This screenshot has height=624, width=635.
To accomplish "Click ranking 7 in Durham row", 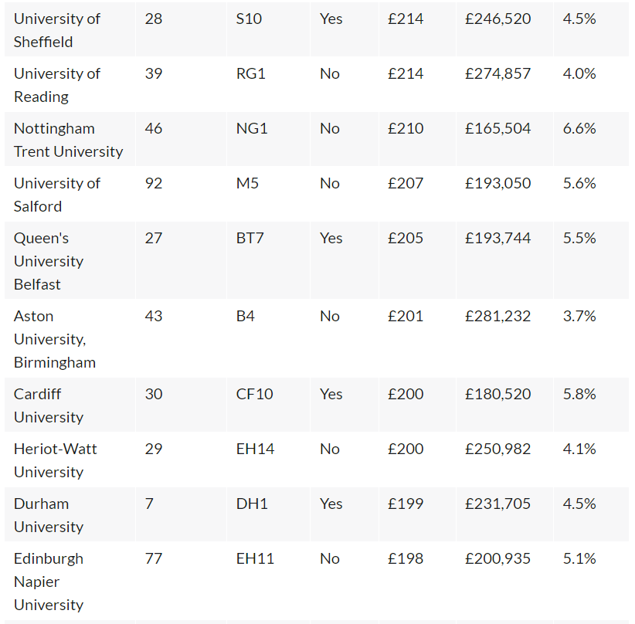I will tap(149, 504).
